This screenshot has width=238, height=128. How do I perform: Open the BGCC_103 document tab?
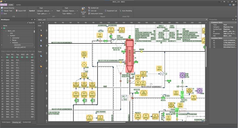[42, 20]
